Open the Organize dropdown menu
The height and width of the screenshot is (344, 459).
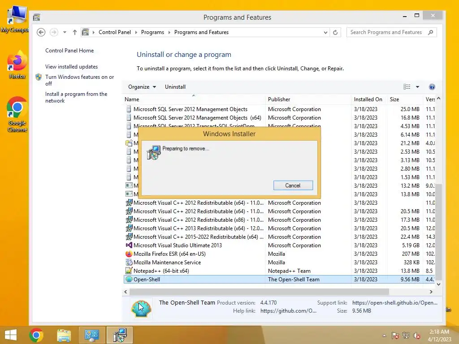142,87
